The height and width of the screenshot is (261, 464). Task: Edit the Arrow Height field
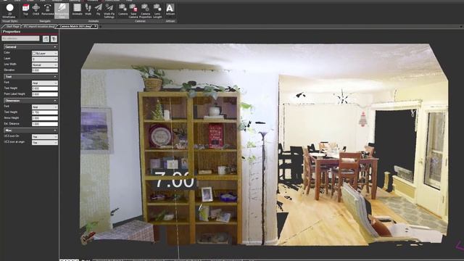click(x=45, y=118)
